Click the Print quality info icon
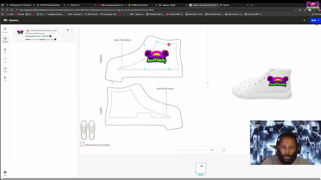The width and height of the screenshot is (321, 180). 50,36
